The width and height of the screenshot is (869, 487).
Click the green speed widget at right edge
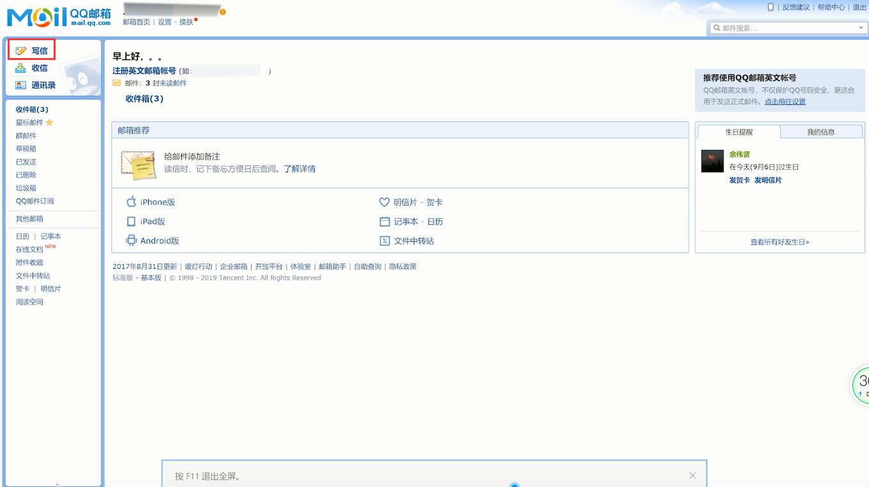pyautogui.click(x=861, y=385)
